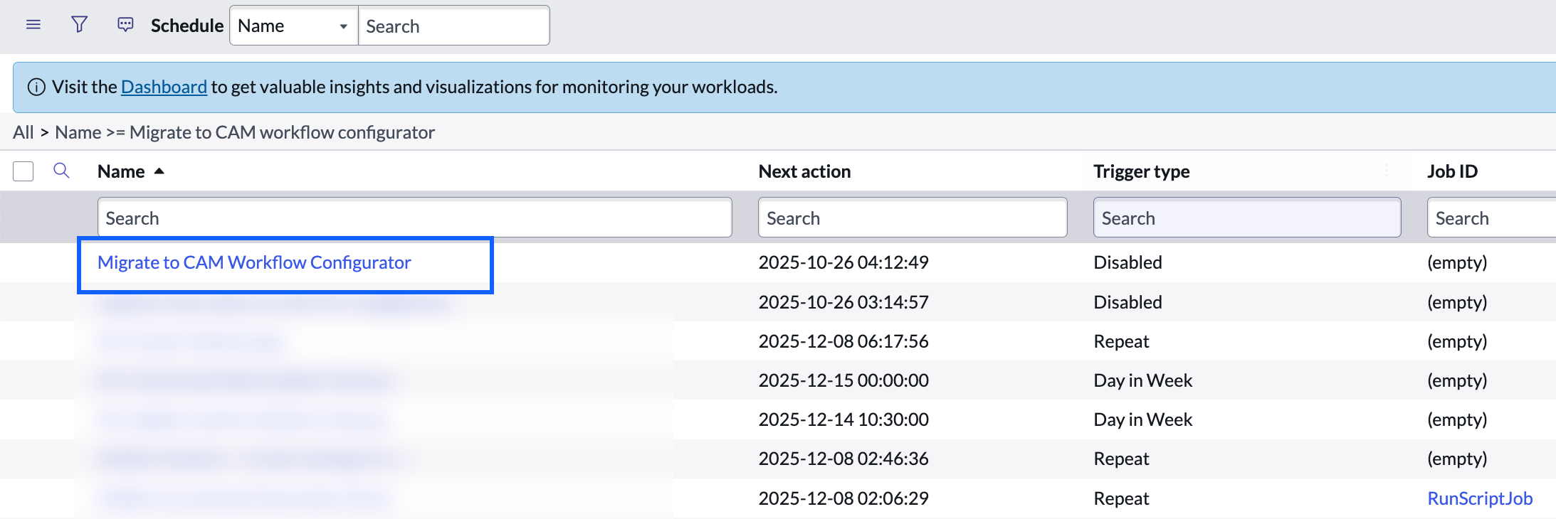Screen dimensions: 1556x519
Task: Open the RunScriptJob link
Action: [1480, 498]
